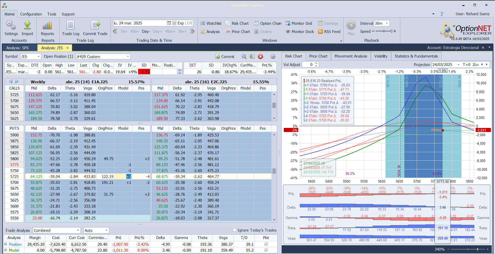Click the zoom-in plus at zoom slider
The image size is (495, 254).
click(x=488, y=249)
